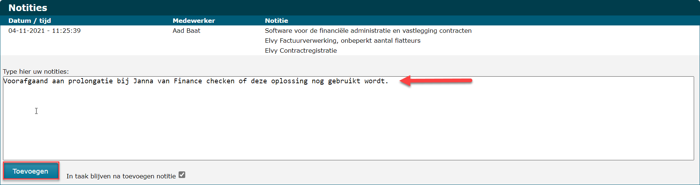Click the employee name Aad Baat
This screenshot has width=700, height=185.
[186, 31]
